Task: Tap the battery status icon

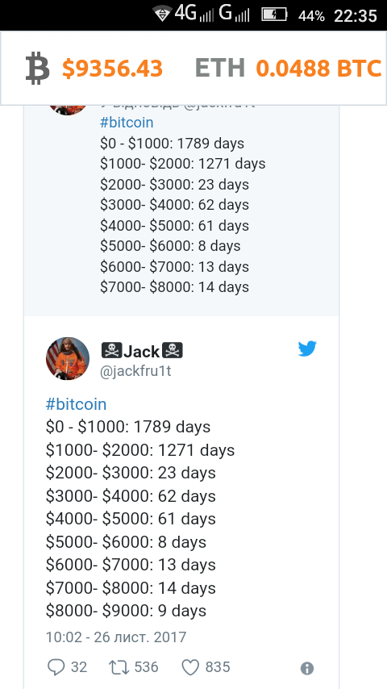Action: click(274, 15)
